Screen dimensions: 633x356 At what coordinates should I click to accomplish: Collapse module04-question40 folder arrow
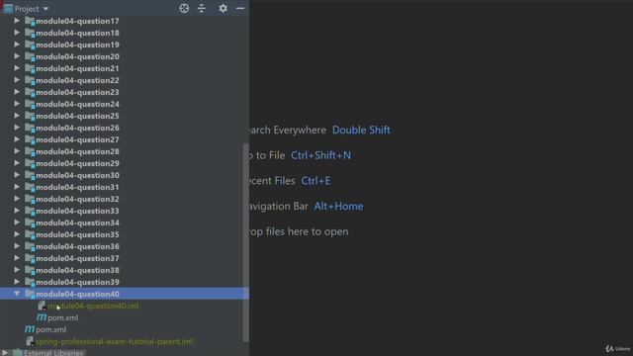(x=17, y=294)
